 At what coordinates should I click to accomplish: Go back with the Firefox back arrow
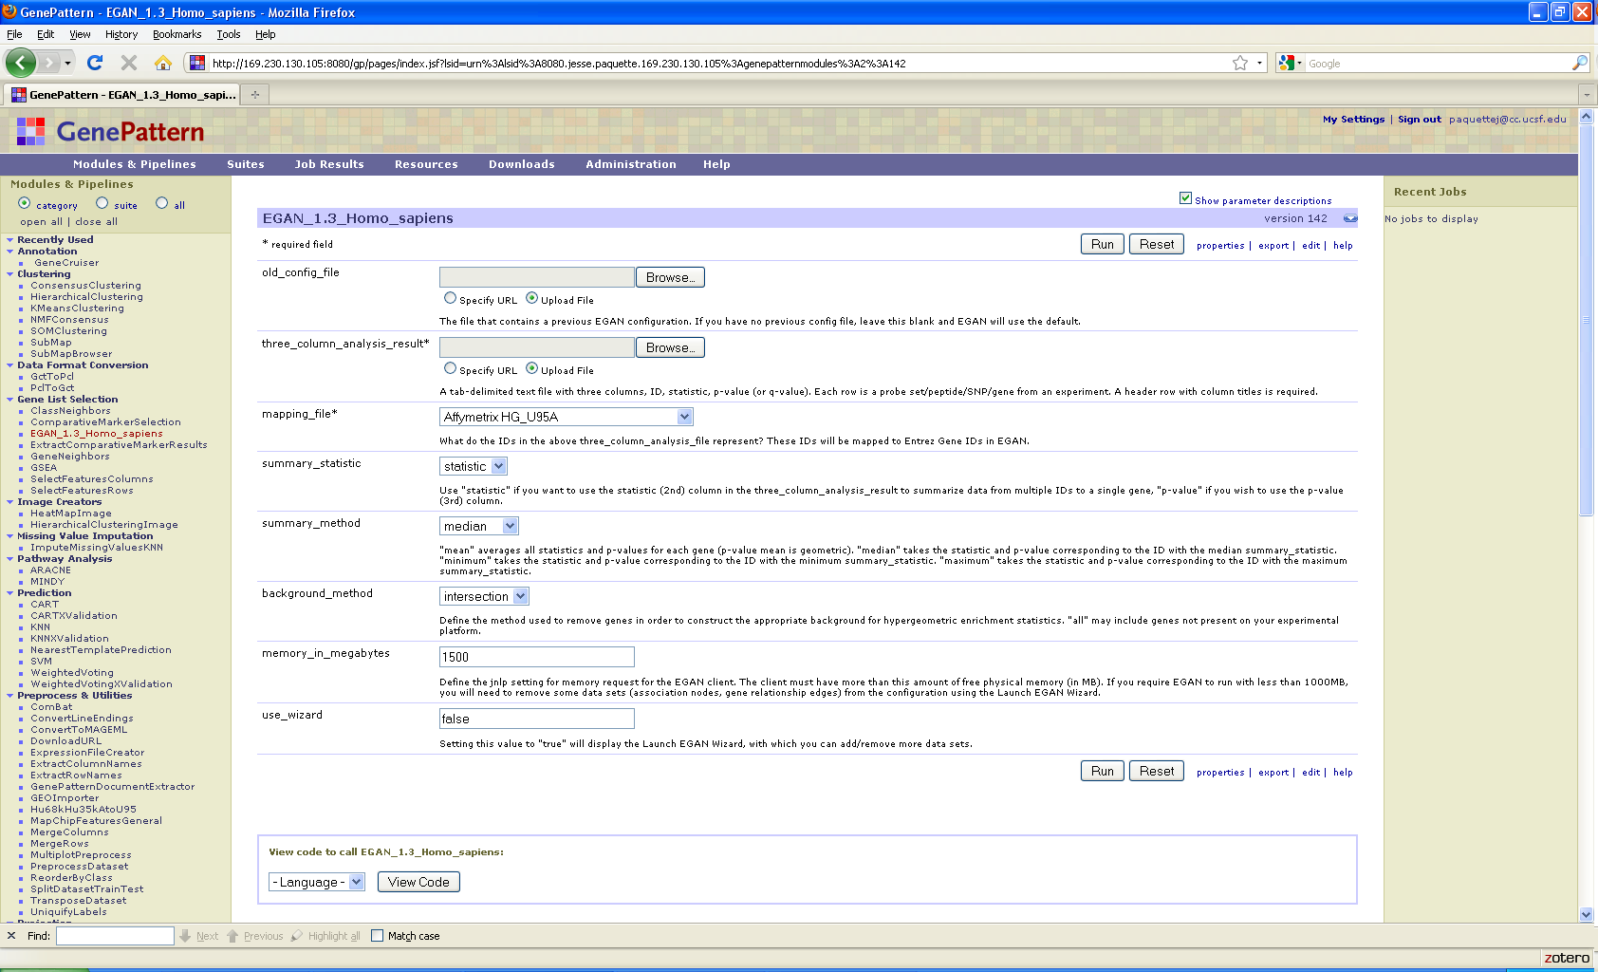click(21, 63)
